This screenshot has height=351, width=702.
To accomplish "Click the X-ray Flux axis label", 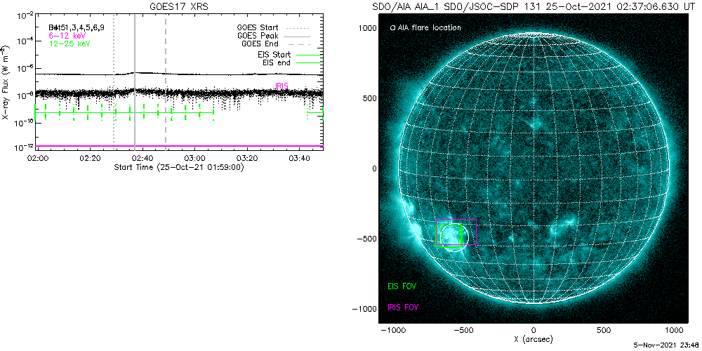I will point(5,81).
